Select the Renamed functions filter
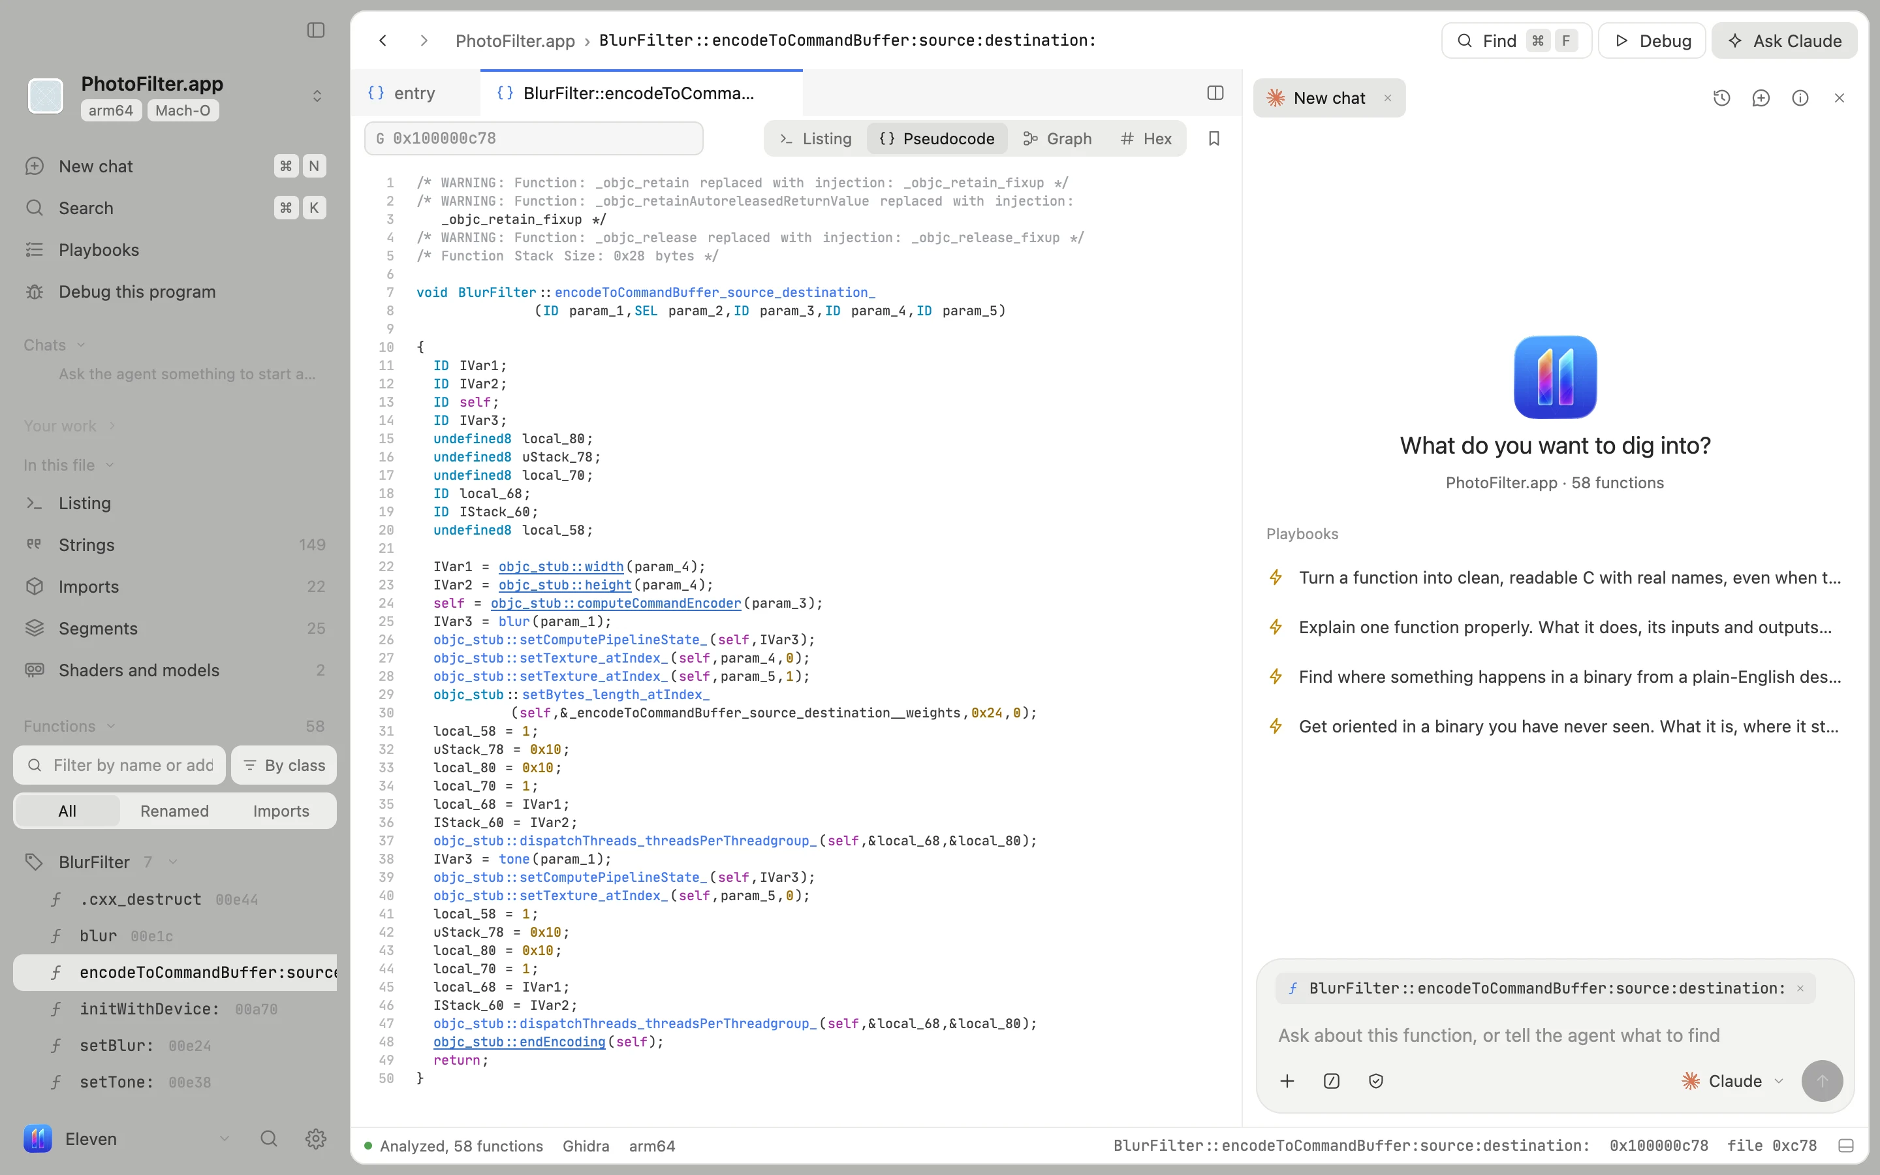This screenshot has height=1175, width=1880. click(x=174, y=811)
